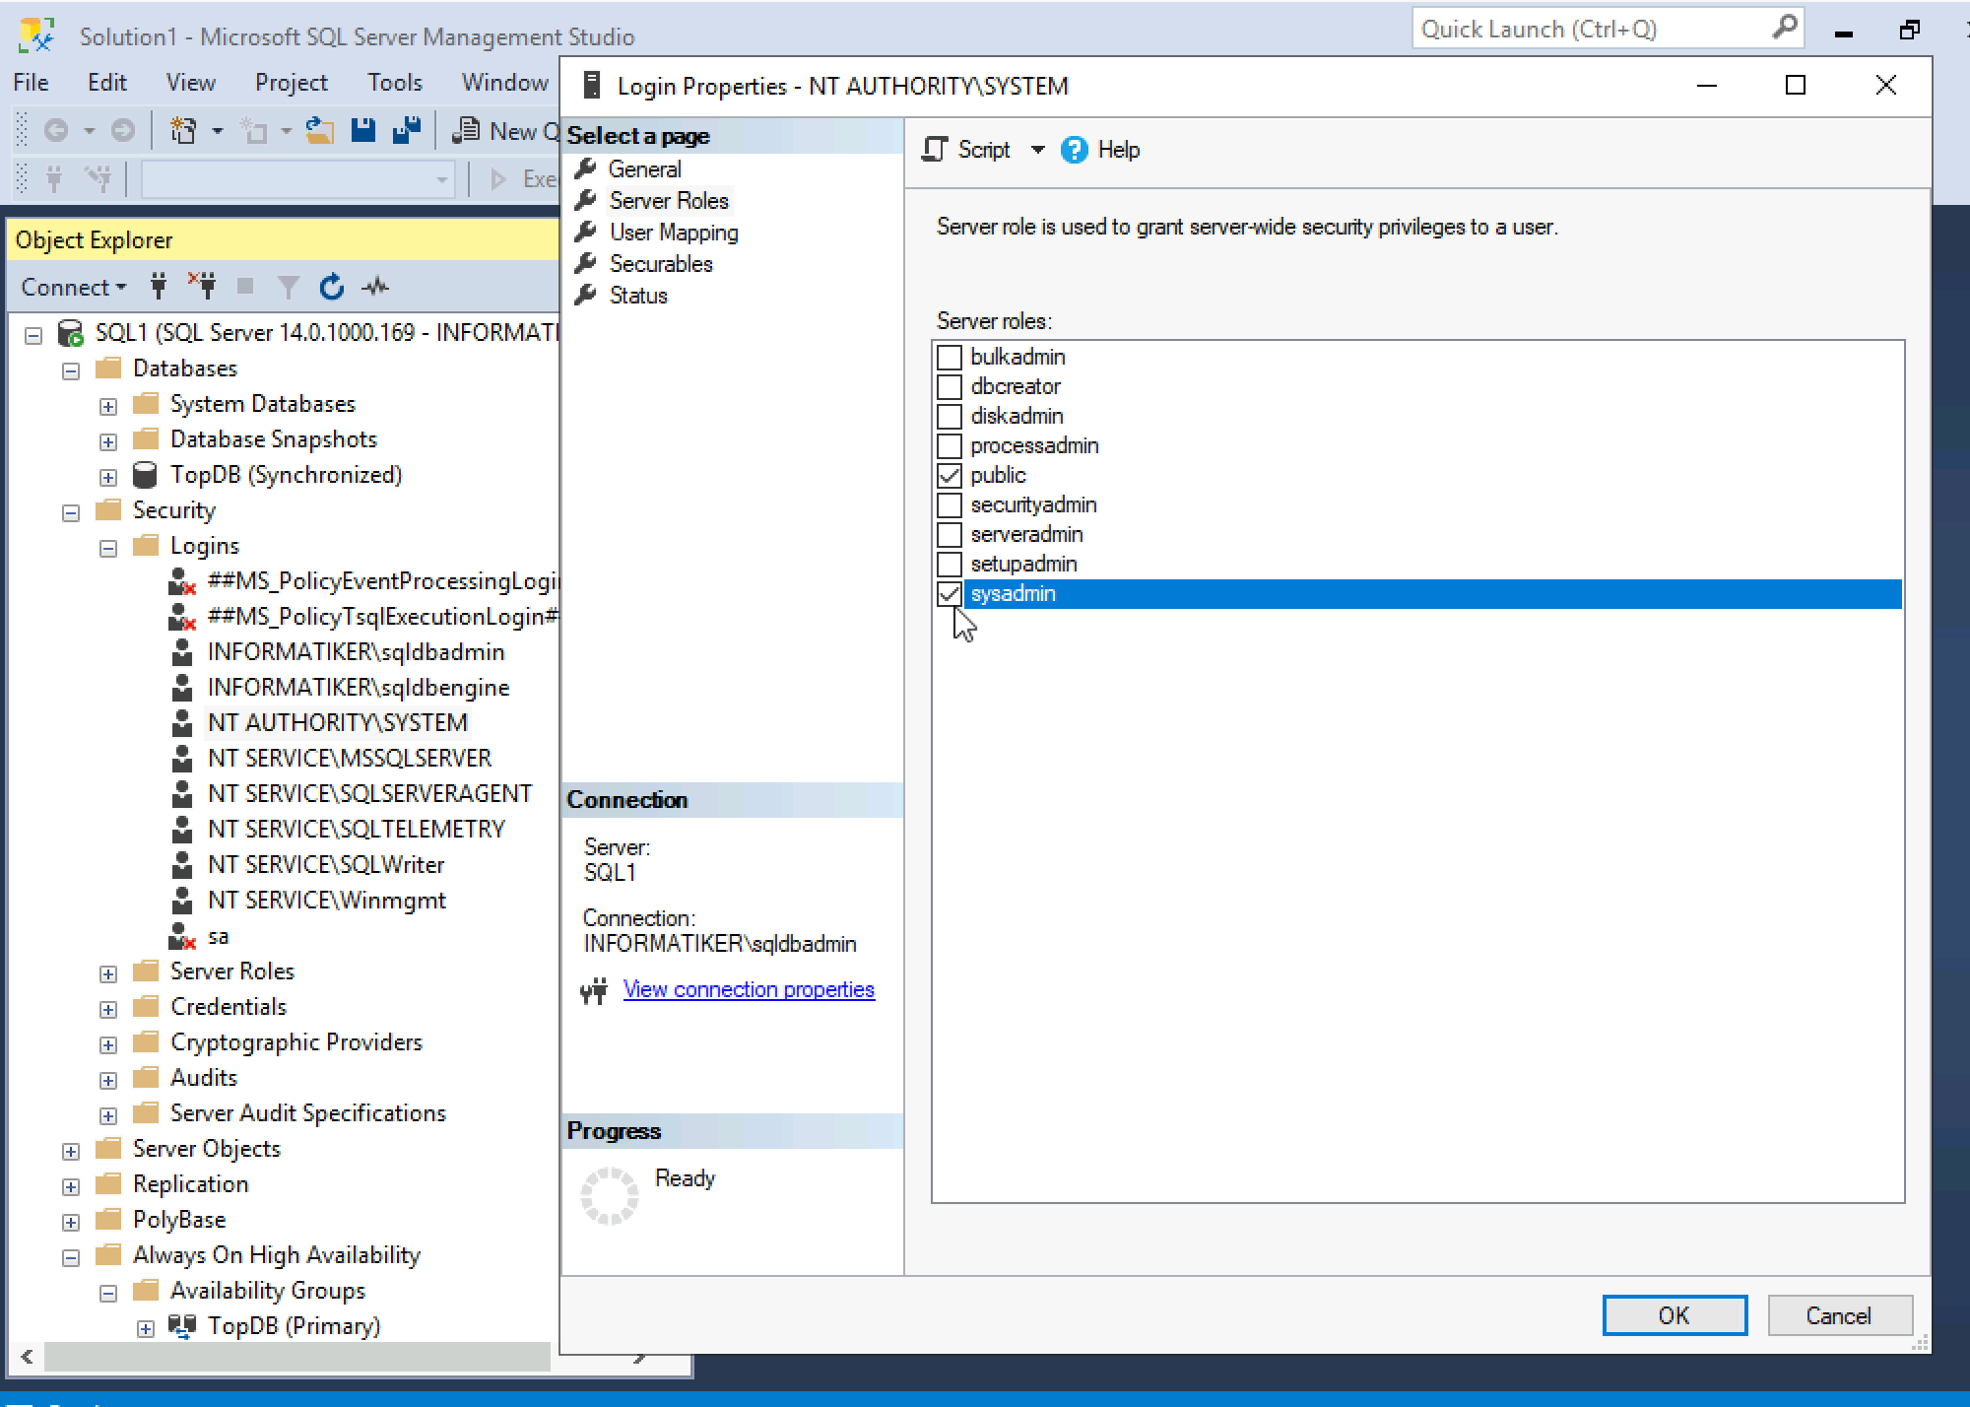Select the SQL1 server node icon
Screen dimensions: 1970x1407
[x=70, y=333]
